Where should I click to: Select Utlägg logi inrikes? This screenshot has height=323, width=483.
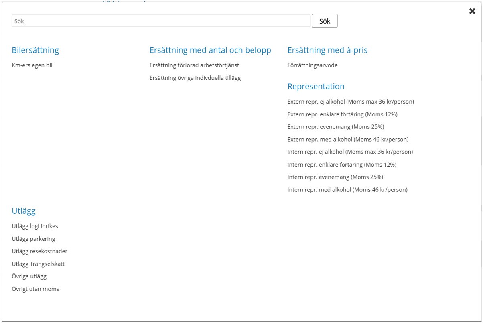point(35,226)
